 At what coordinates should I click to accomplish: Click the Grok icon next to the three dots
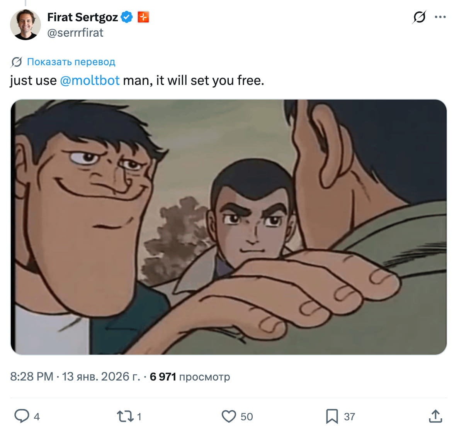click(420, 17)
